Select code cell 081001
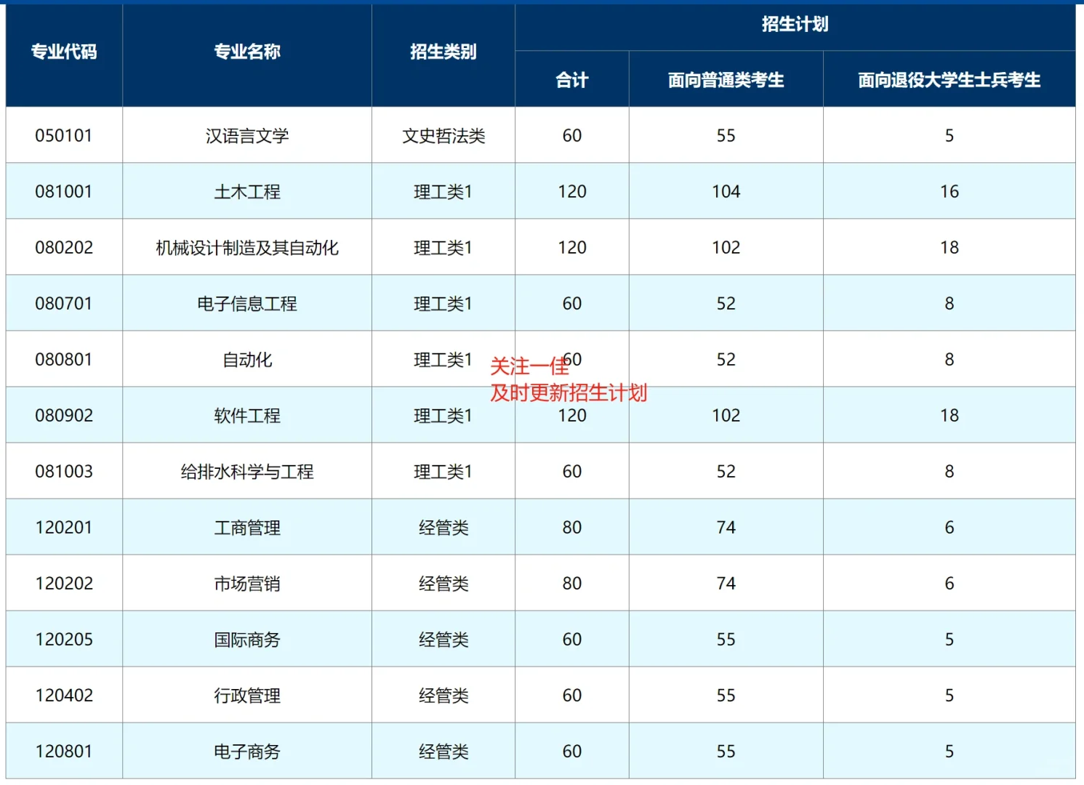The width and height of the screenshot is (1084, 785). point(64,192)
